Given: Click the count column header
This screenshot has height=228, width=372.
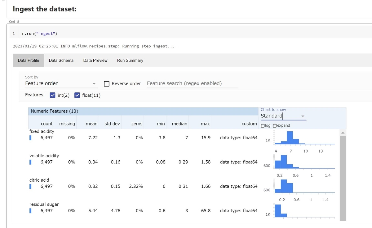Looking at the screenshot, I should click(x=47, y=124).
